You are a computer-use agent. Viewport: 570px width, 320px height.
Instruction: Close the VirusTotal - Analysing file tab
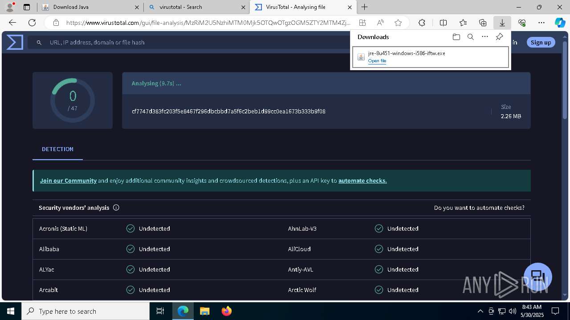coord(350,7)
